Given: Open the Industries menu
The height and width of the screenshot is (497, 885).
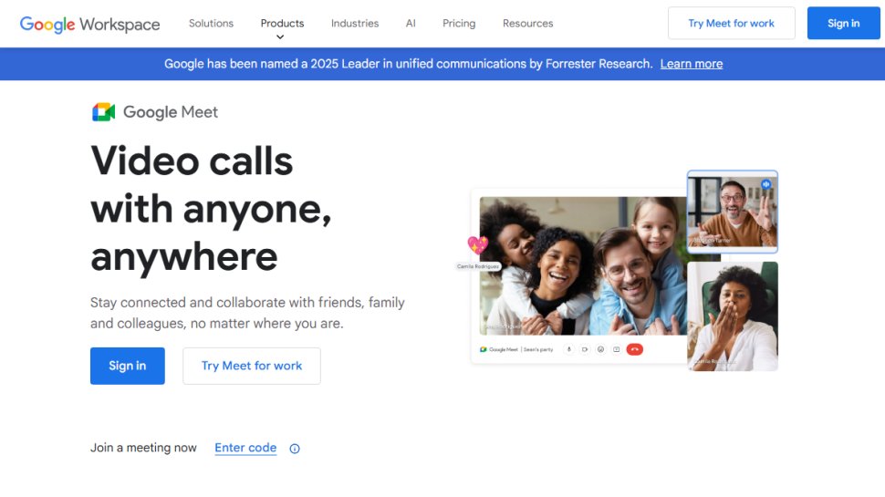Looking at the screenshot, I should [355, 23].
